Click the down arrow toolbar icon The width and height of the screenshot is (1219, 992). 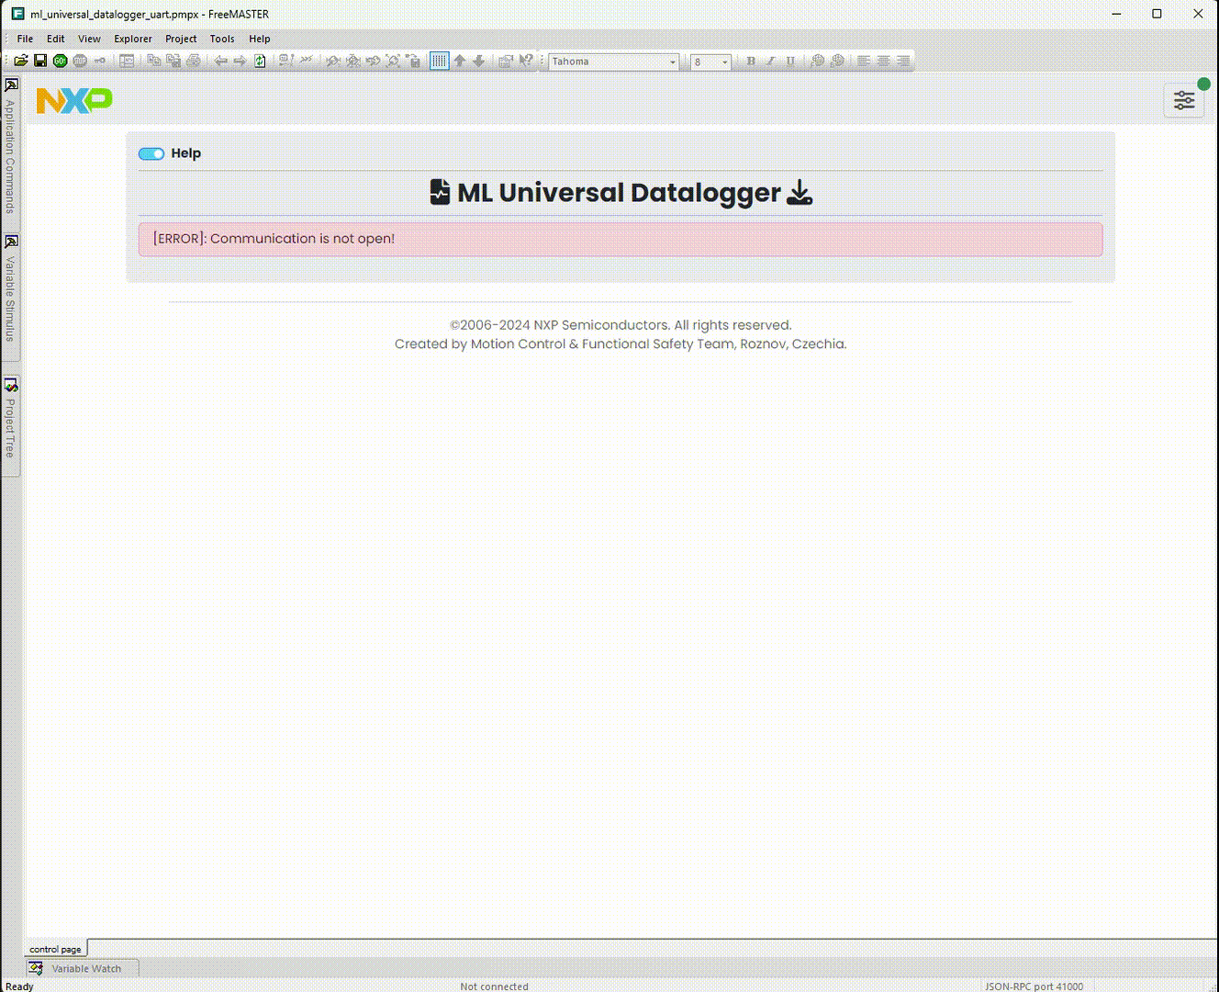[x=478, y=61]
